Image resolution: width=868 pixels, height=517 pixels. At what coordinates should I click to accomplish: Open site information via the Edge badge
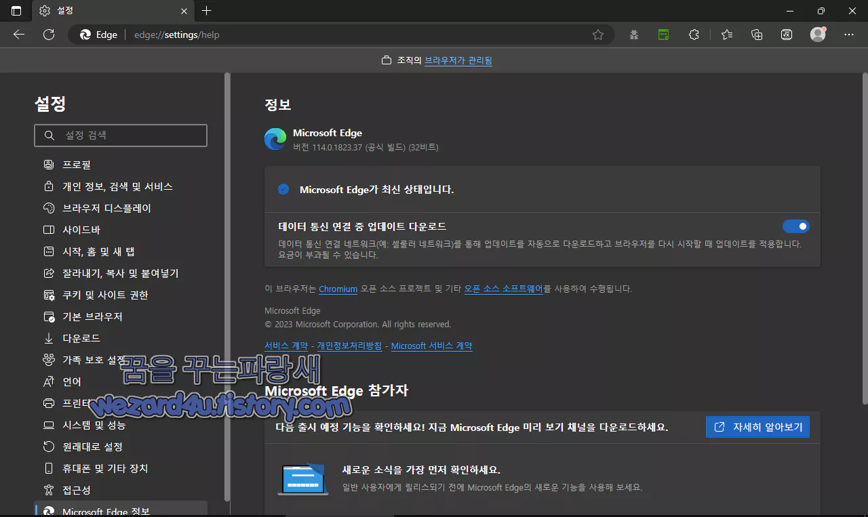(x=96, y=35)
